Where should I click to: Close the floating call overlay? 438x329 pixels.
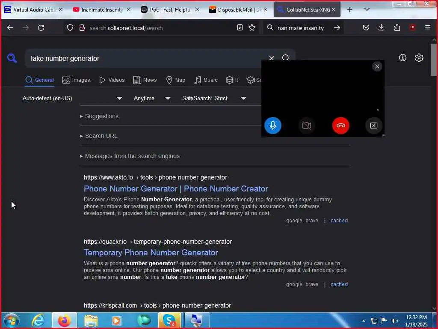click(x=377, y=66)
